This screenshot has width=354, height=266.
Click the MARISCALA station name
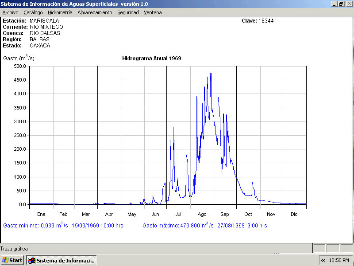tap(44, 21)
